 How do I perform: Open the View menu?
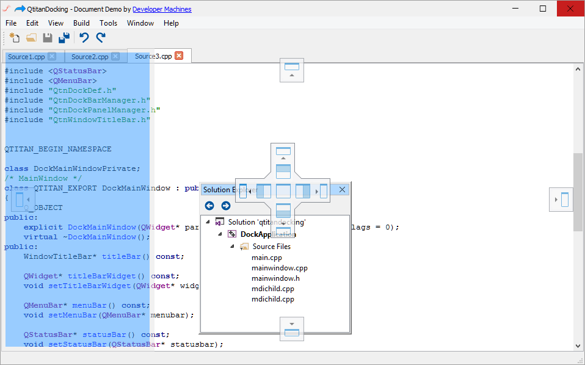[x=56, y=23]
